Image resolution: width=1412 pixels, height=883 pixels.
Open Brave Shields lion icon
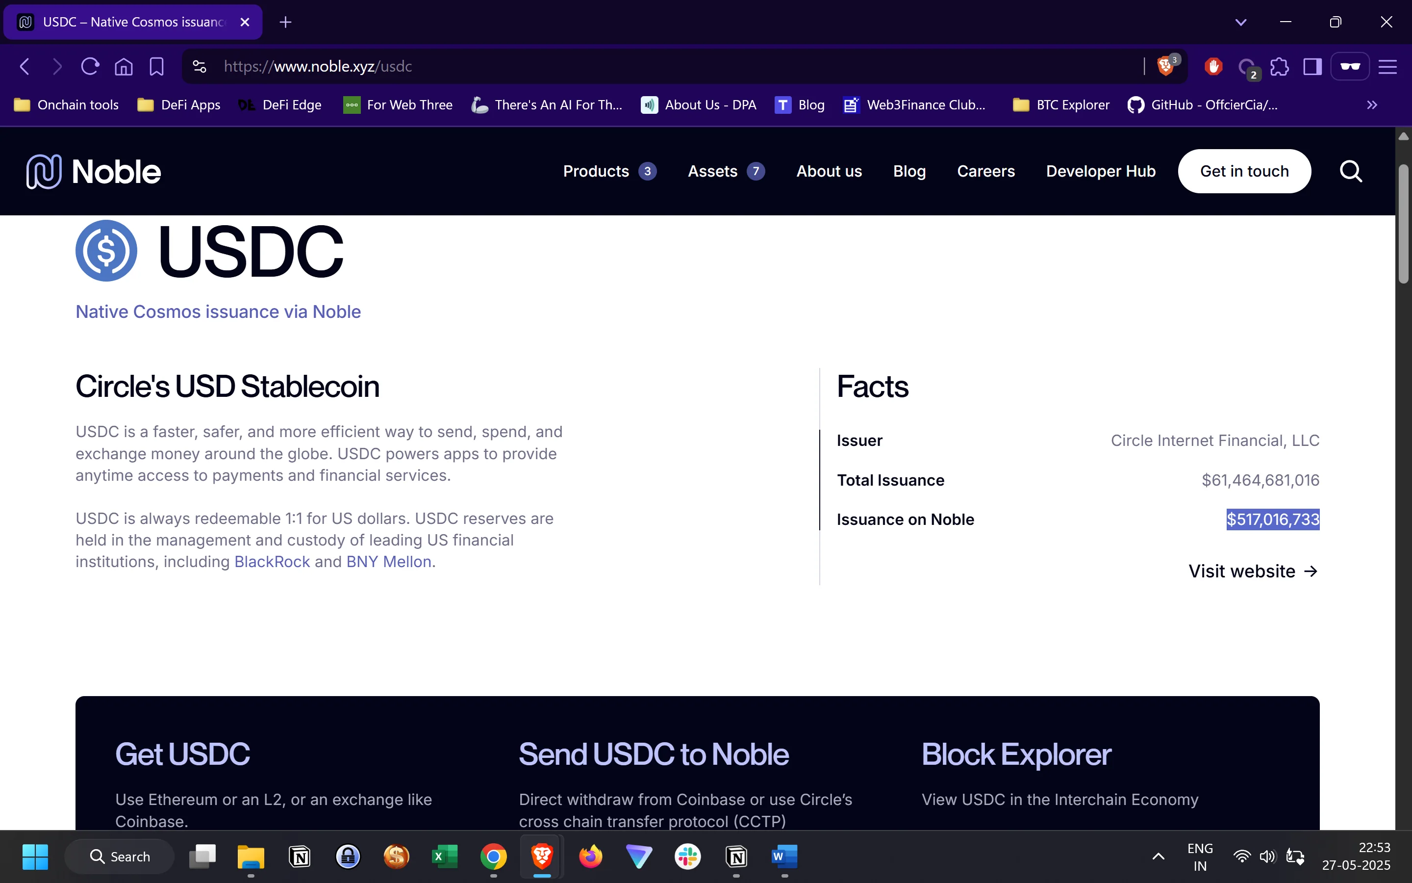(1166, 65)
